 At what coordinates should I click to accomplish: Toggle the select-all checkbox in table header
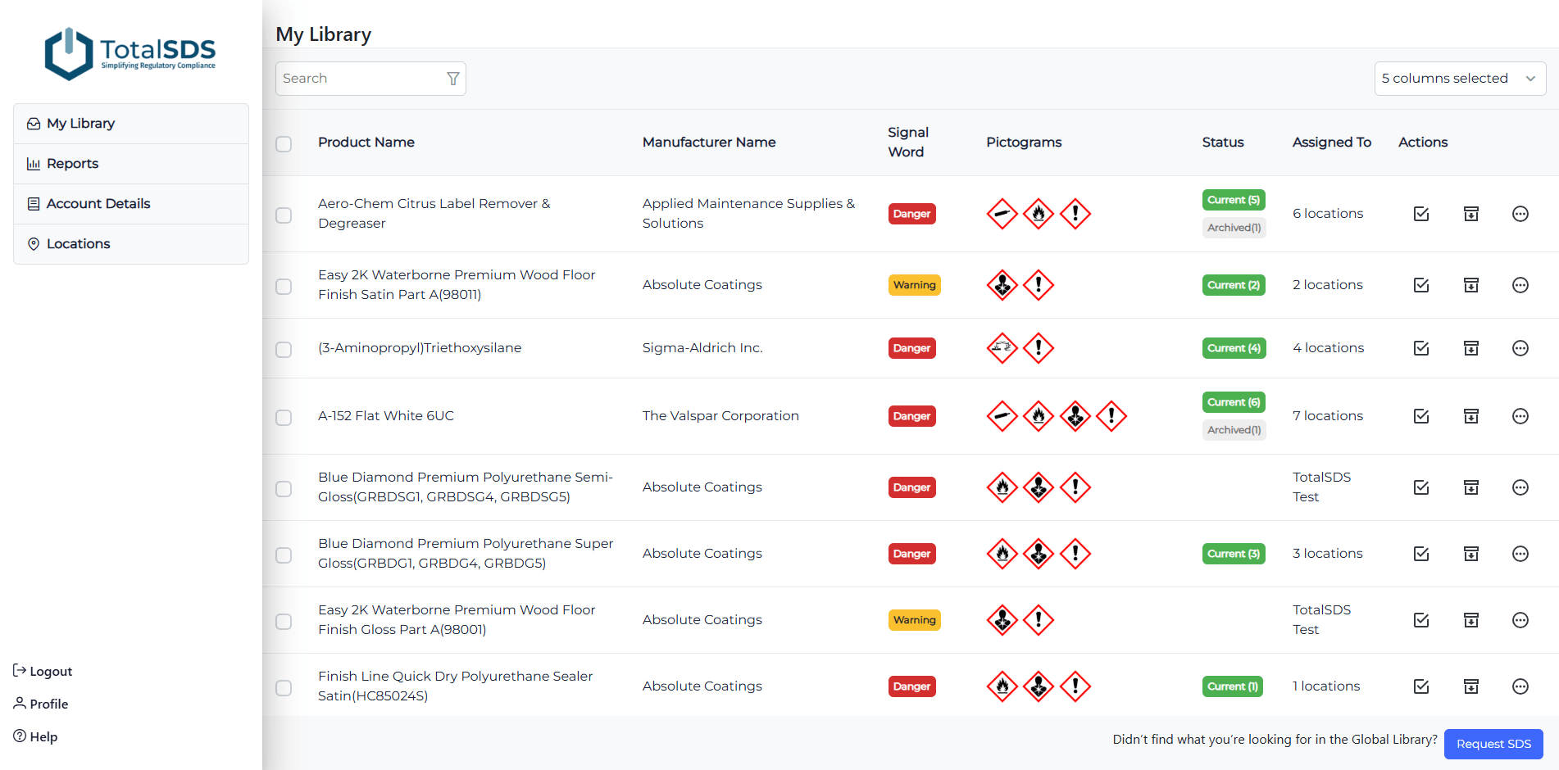284,144
